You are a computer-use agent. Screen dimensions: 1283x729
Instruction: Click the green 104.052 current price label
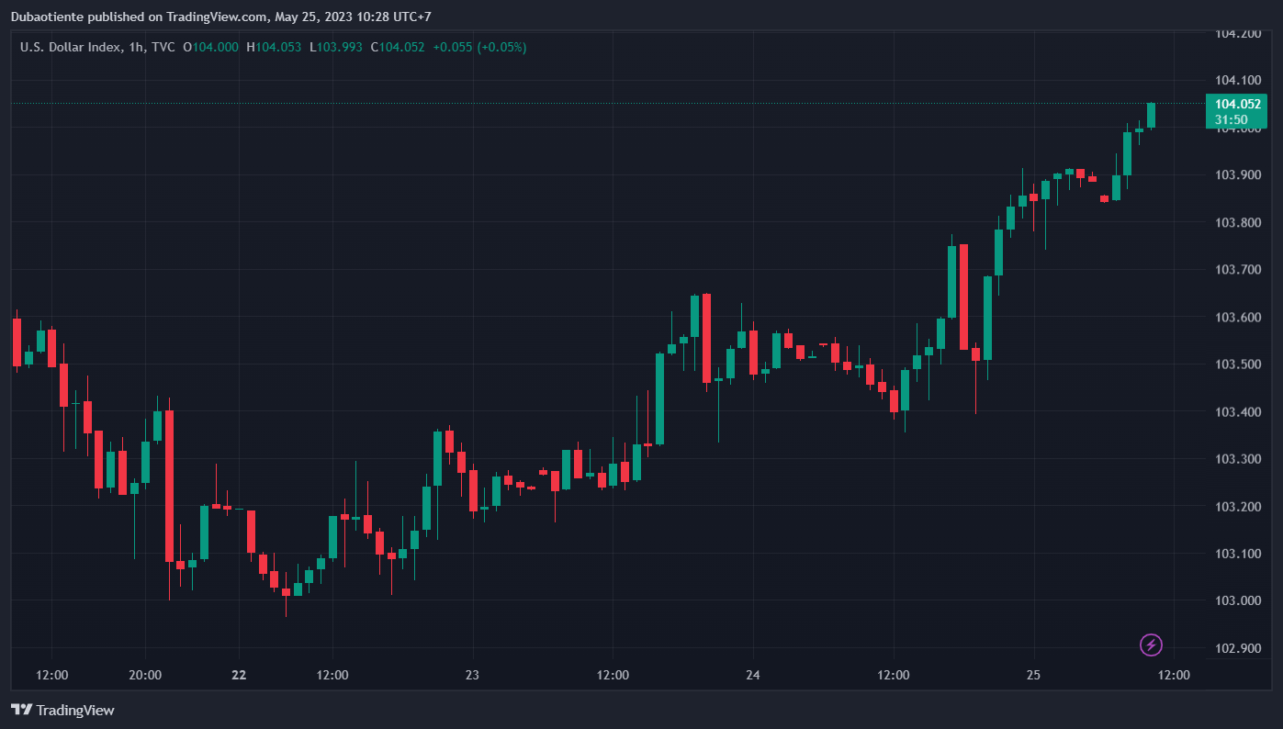[1237, 104]
